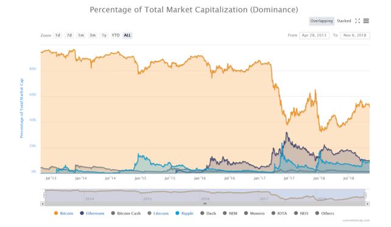Click the To date field

tap(355, 35)
